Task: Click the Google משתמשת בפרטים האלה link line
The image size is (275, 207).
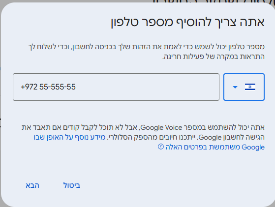Action: coord(215,147)
